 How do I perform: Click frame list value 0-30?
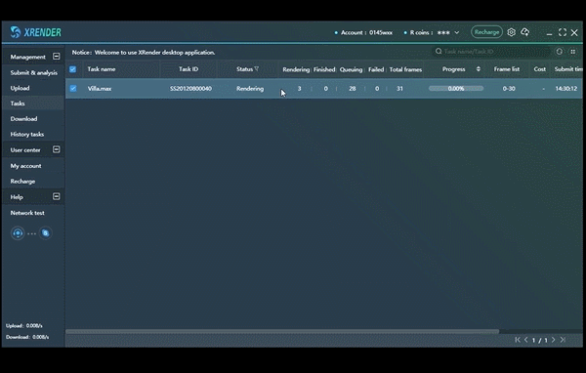point(509,89)
